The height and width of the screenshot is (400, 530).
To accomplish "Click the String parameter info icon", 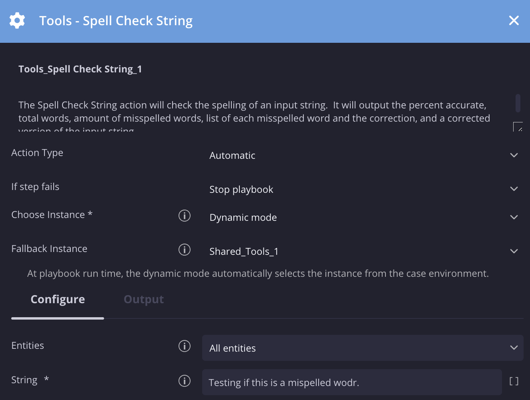I will pos(184,381).
